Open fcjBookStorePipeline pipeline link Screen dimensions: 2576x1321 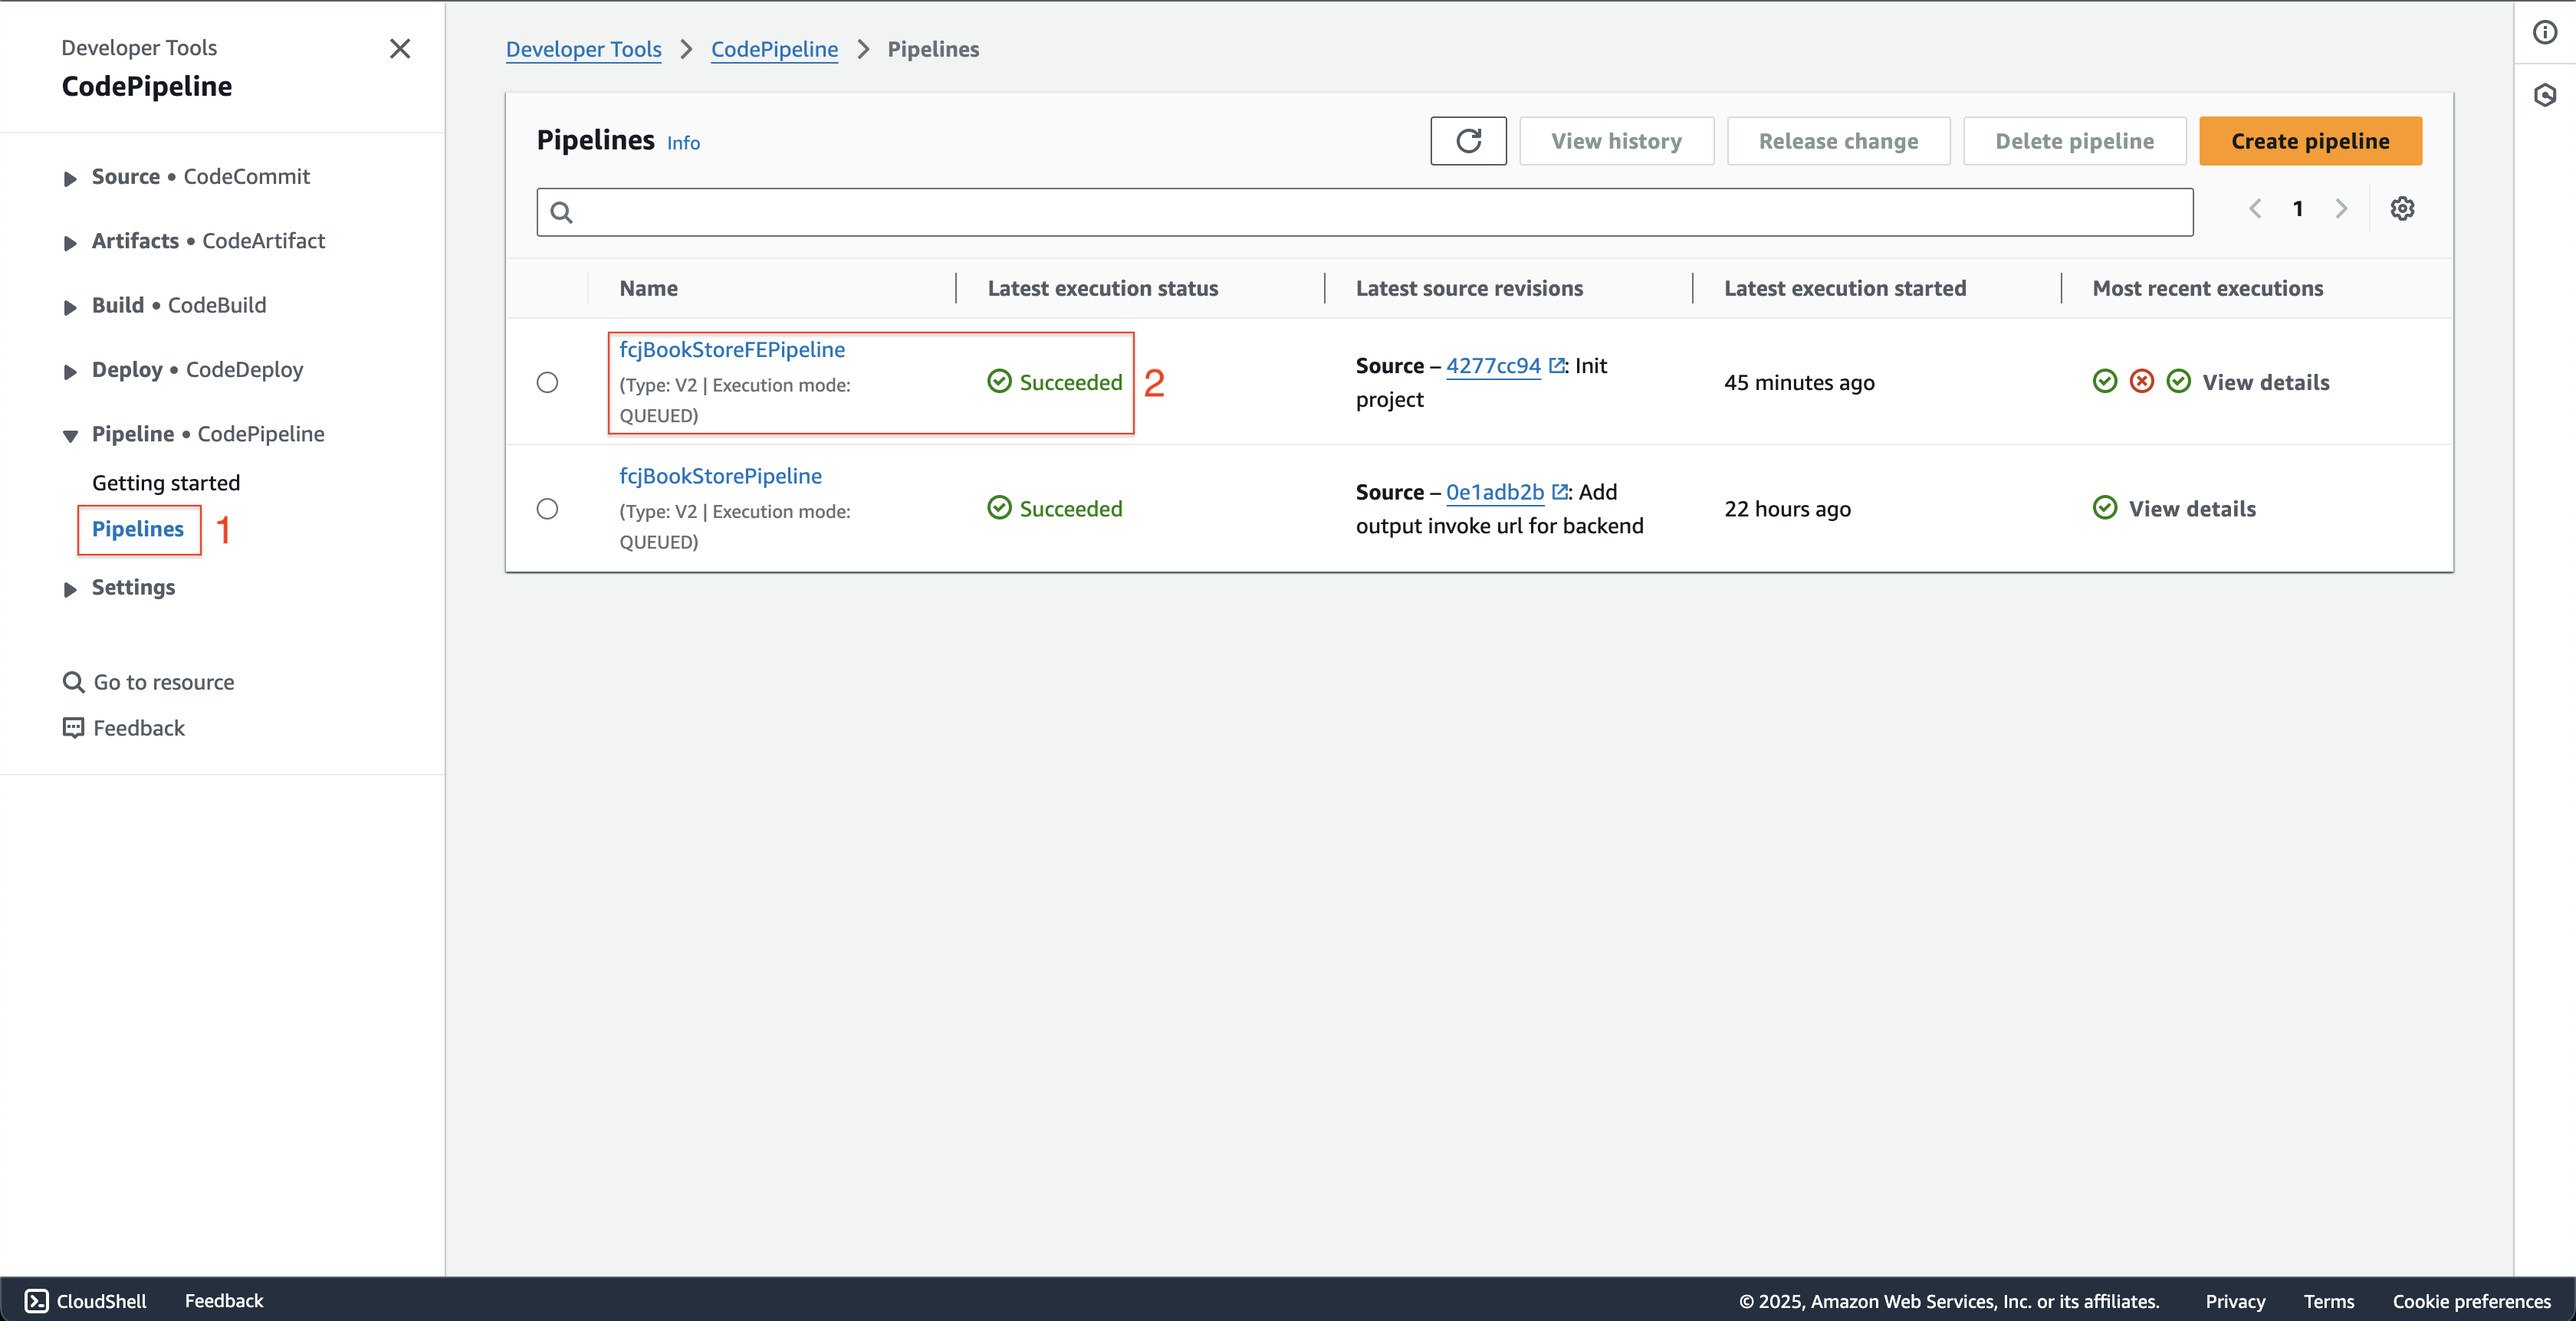720,476
